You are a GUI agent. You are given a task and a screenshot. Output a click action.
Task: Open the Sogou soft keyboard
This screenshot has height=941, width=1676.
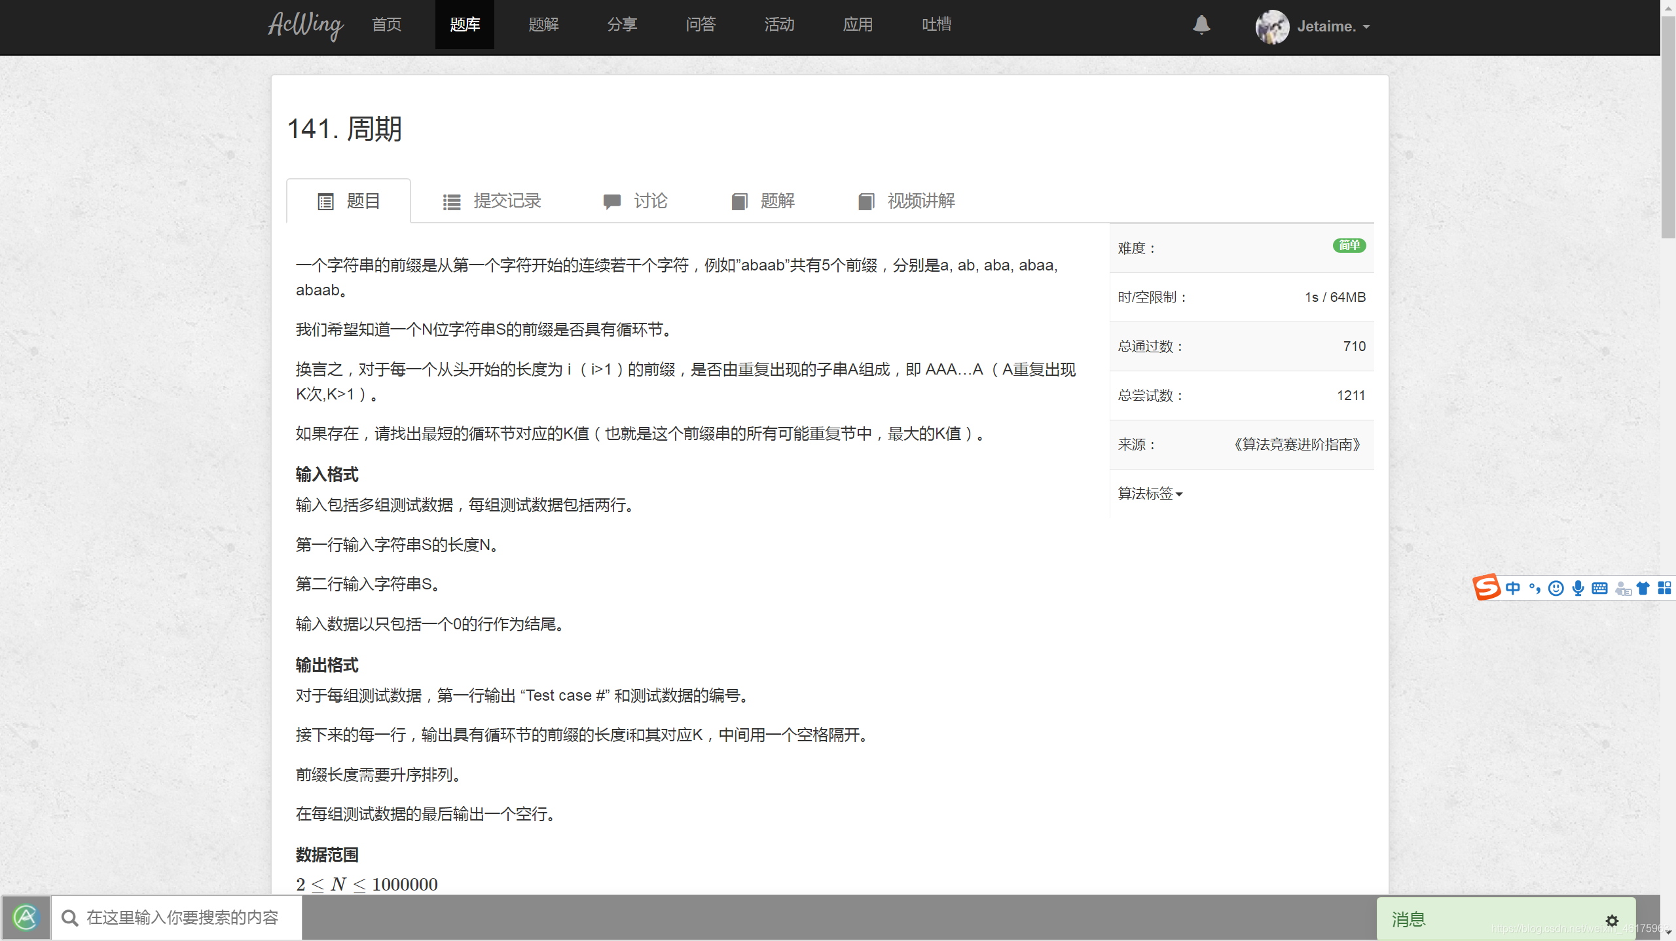1599,587
